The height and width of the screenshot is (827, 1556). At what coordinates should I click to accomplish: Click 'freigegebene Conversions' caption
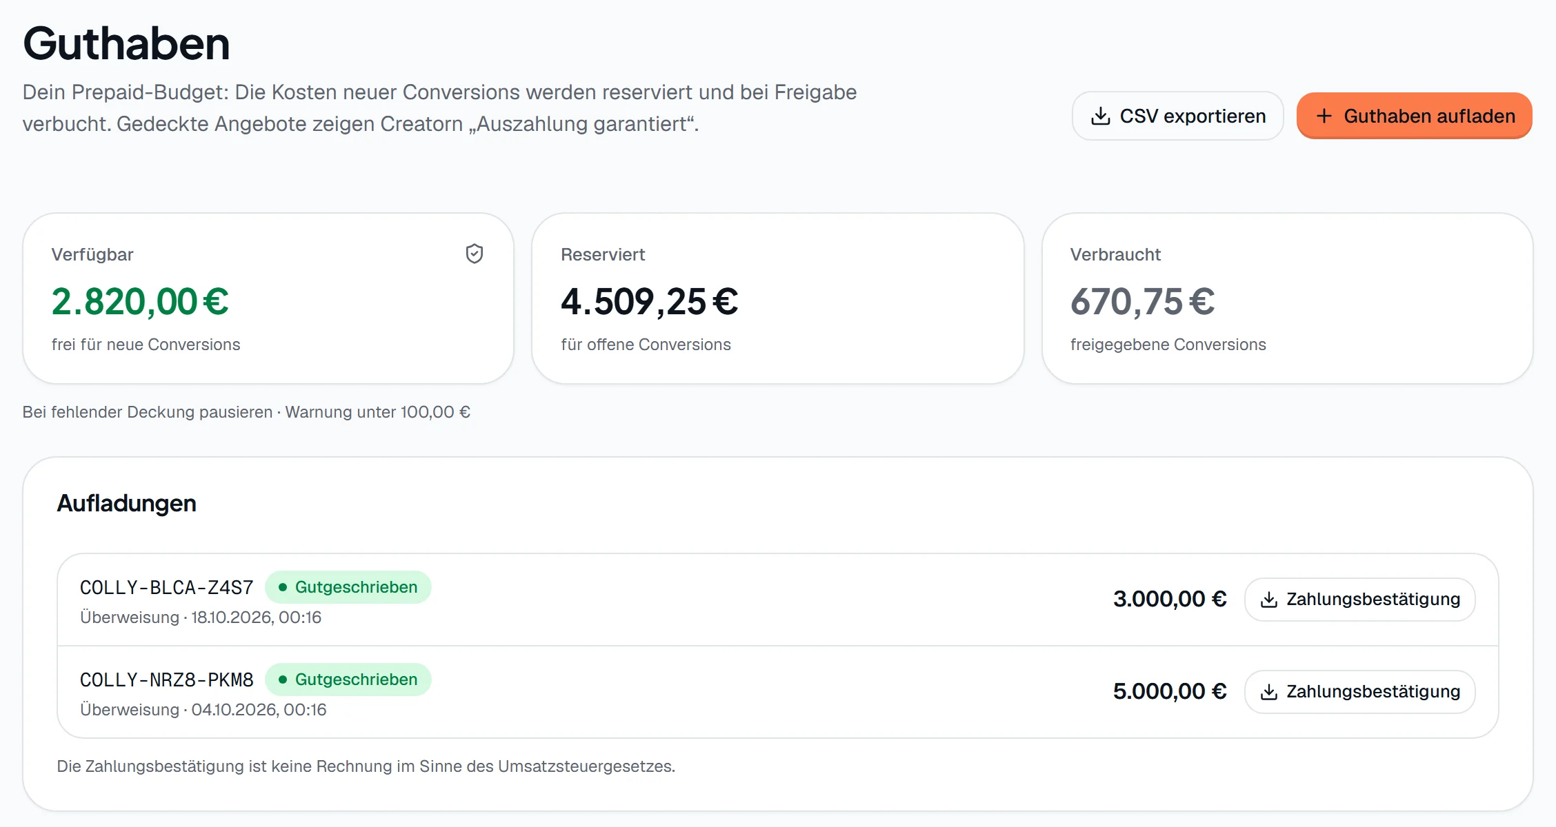tap(1168, 345)
